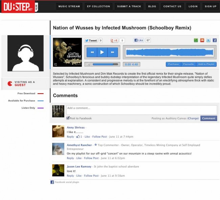
Task: Open Jason Lee Ramsey profile link
Action: pyautogui.click(x=79, y=166)
